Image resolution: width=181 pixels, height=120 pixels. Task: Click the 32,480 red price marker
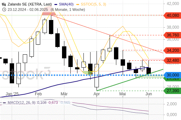[x=173, y=60]
